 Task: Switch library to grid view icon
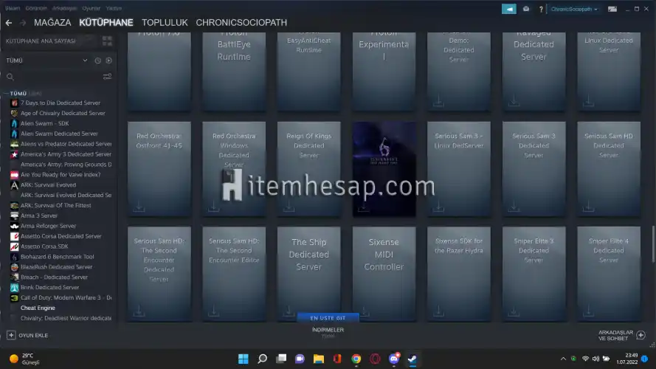point(108,41)
